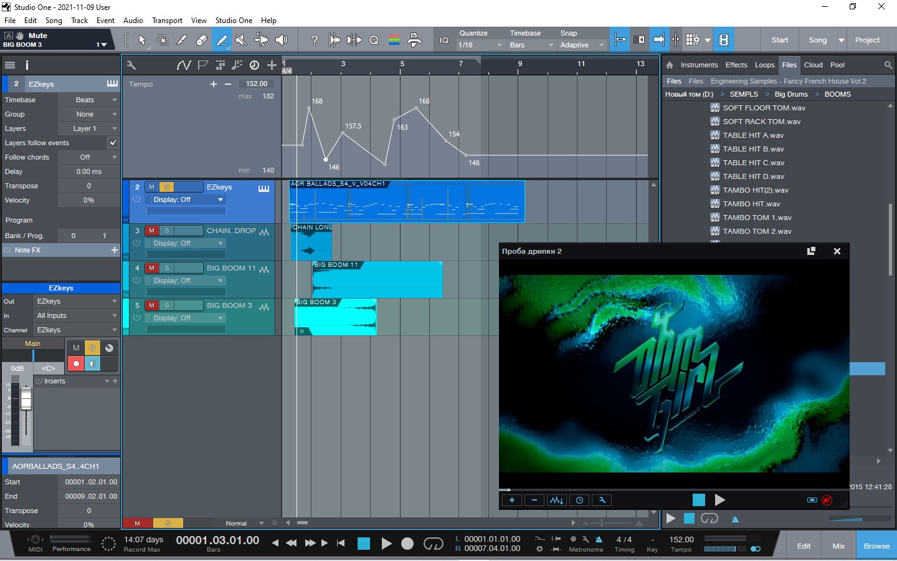The image size is (897, 561).
Task: Open the question mark help tool
Action: pos(315,41)
